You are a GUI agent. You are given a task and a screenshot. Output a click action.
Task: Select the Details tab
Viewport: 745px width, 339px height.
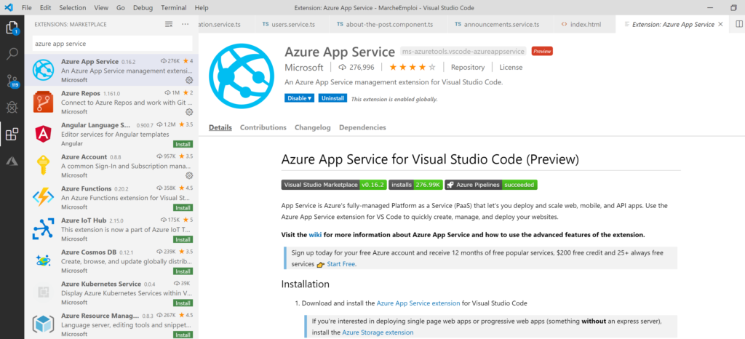point(220,127)
